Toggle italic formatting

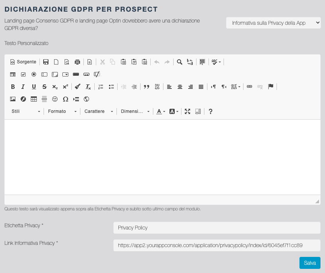[23, 87]
